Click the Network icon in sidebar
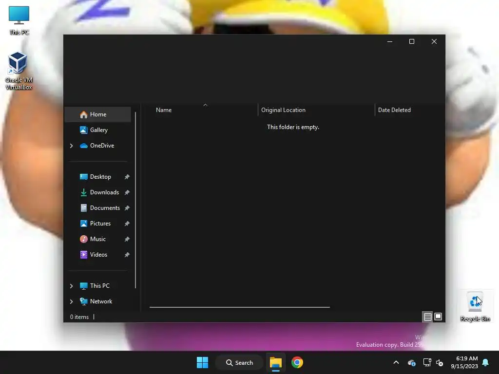The height and width of the screenshot is (374, 499). click(x=84, y=301)
